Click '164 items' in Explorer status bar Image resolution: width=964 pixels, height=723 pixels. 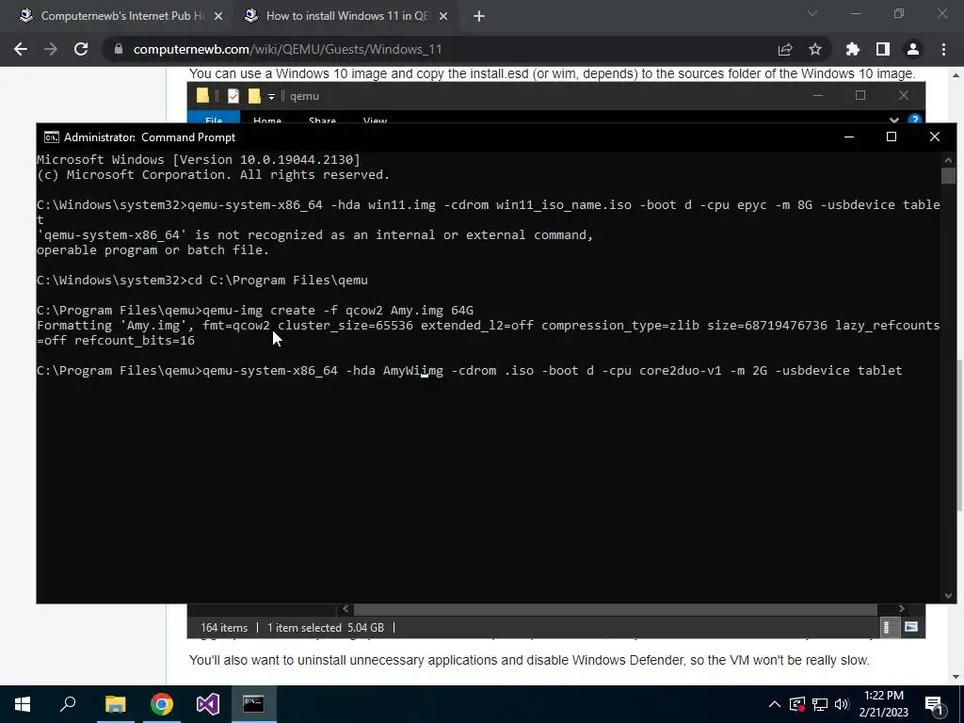pyautogui.click(x=224, y=628)
